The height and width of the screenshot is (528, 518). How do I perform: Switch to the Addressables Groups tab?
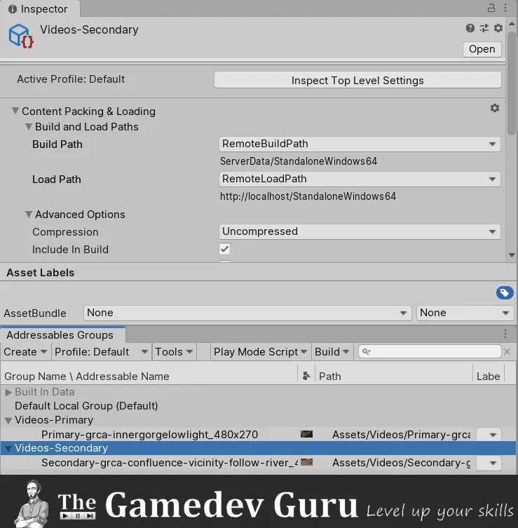tap(60, 335)
